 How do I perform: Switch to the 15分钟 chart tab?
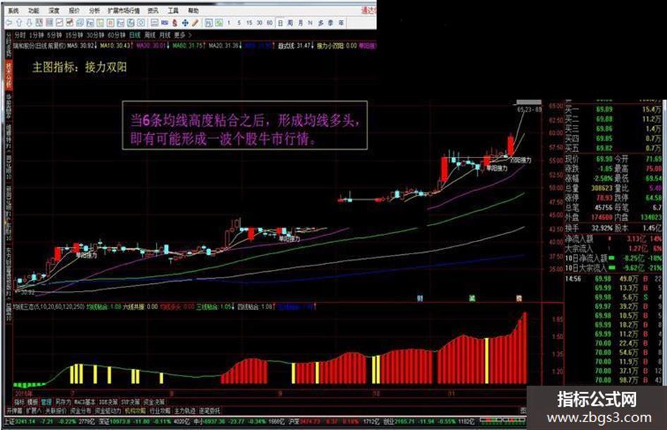(74, 35)
